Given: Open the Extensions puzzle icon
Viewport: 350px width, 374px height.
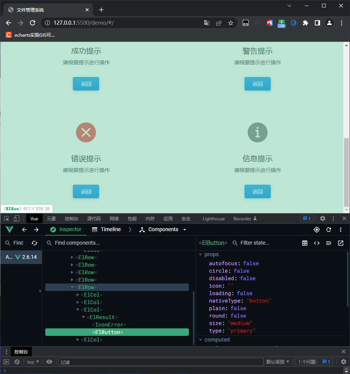Looking at the screenshot, I should (x=306, y=23).
